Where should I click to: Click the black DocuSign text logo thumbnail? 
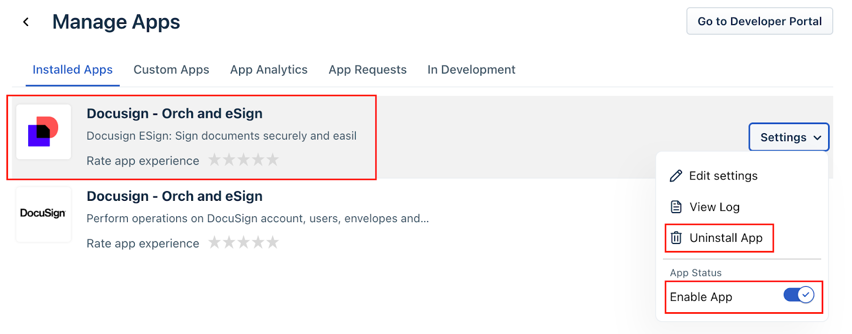[x=44, y=214]
